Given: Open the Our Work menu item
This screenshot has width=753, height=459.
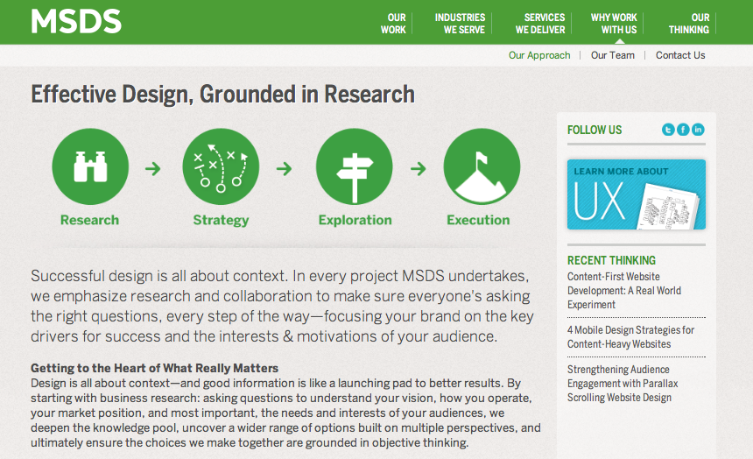Looking at the screenshot, I should [394, 24].
